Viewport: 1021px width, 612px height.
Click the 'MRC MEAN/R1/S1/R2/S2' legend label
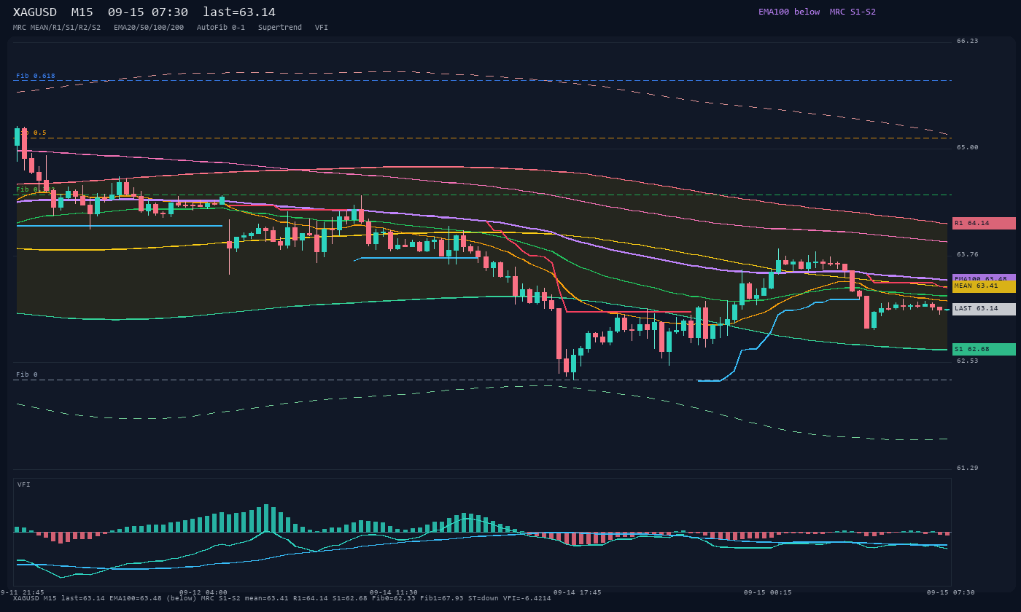(57, 28)
